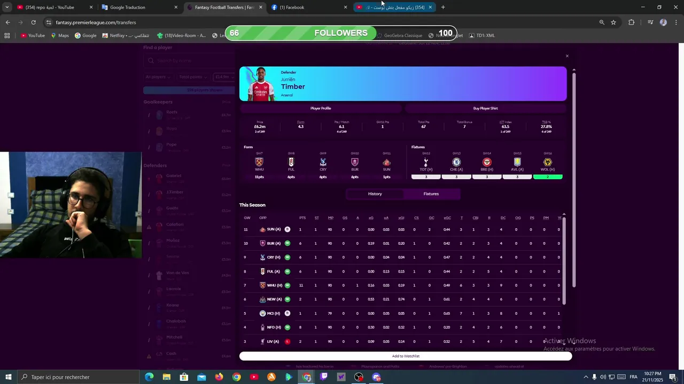Screen dimensions: 684x384
Task: Click the WHU crest in Form section
Action: tap(259, 162)
